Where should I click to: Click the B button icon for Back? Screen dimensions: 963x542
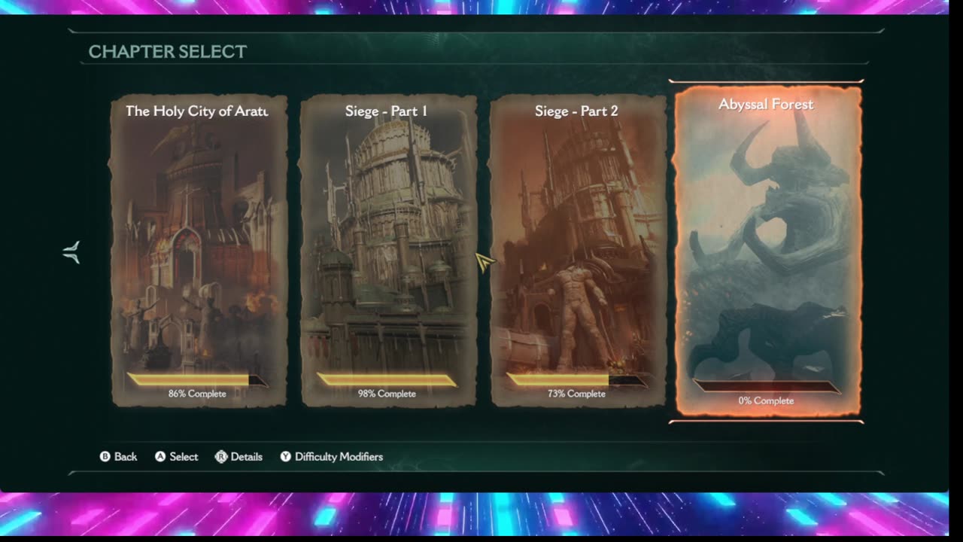[105, 457]
